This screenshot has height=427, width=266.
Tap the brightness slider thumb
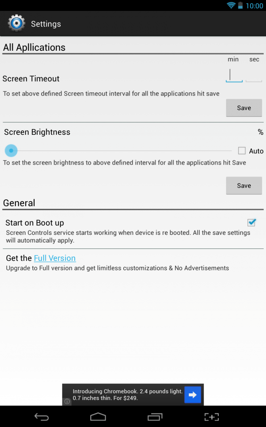coord(11,150)
